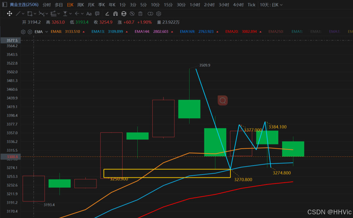Select the line drawing tool
This screenshot has width=353, height=218.
pos(18,14)
